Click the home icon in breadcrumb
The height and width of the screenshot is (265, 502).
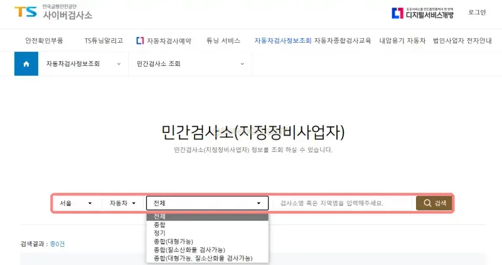click(x=26, y=63)
